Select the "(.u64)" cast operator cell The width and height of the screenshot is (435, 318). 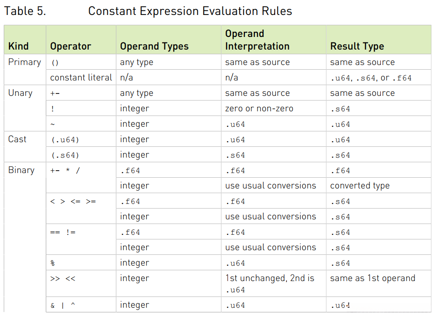(64, 140)
